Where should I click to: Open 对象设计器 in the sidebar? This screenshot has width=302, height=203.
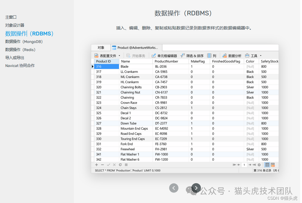[x=15, y=25]
